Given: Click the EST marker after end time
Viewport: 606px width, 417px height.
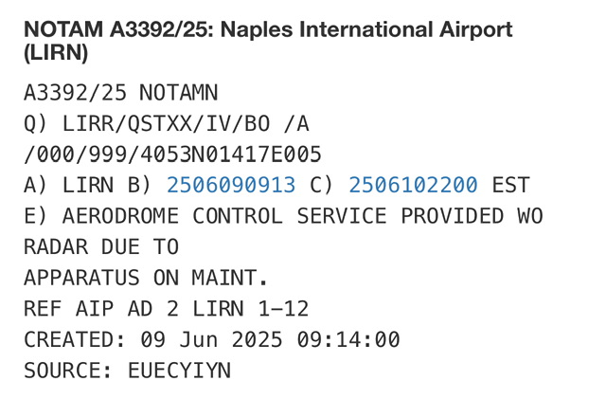Looking at the screenshot, I should coord(510,185).
